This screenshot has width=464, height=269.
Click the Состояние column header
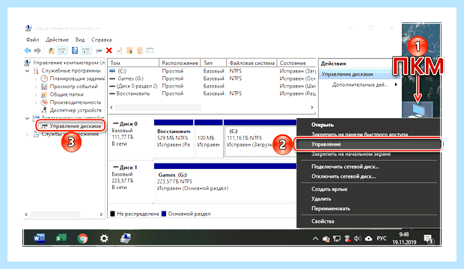coord(296,63)
